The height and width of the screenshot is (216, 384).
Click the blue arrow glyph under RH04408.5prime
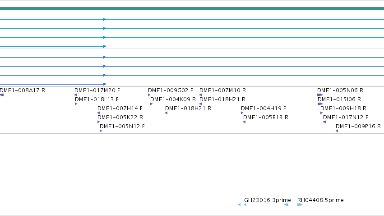point(300,205)
